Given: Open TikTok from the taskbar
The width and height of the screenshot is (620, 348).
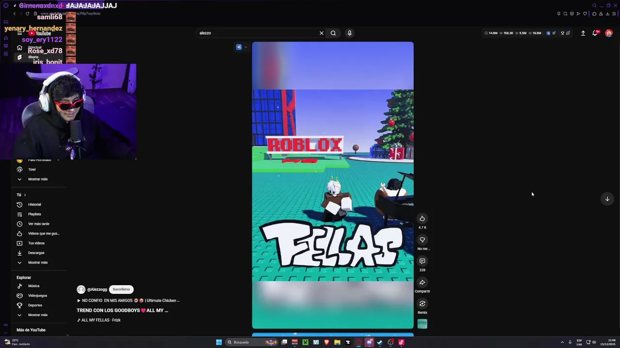Looking at the screenshot, I should point(401,342).
